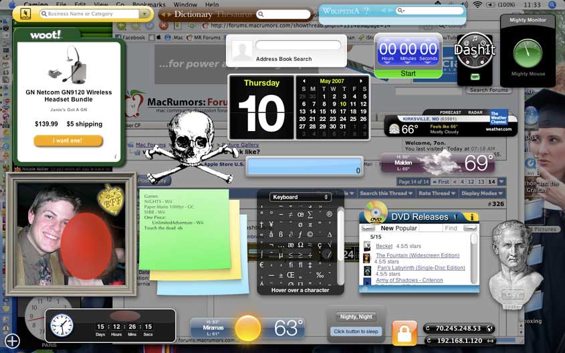The height and width of the screenshot is (353, 565).
Task: Refresh the 70.245.248.53 external IP
Action: [428, 328]
